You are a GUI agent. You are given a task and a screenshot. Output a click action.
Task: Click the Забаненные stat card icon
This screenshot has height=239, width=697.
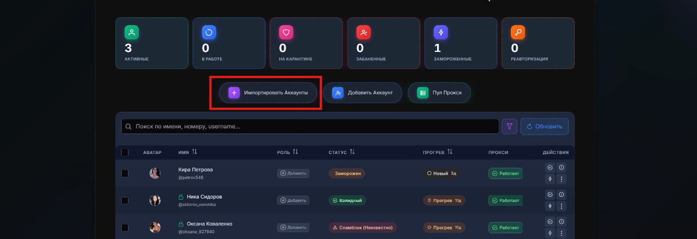(363, 33)
